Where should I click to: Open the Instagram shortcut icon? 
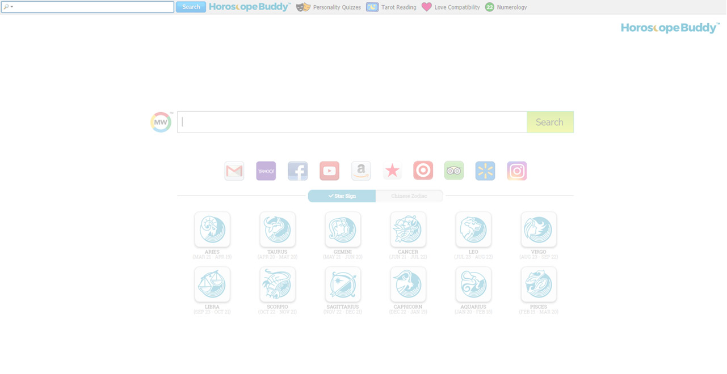[x=517, y=171]
